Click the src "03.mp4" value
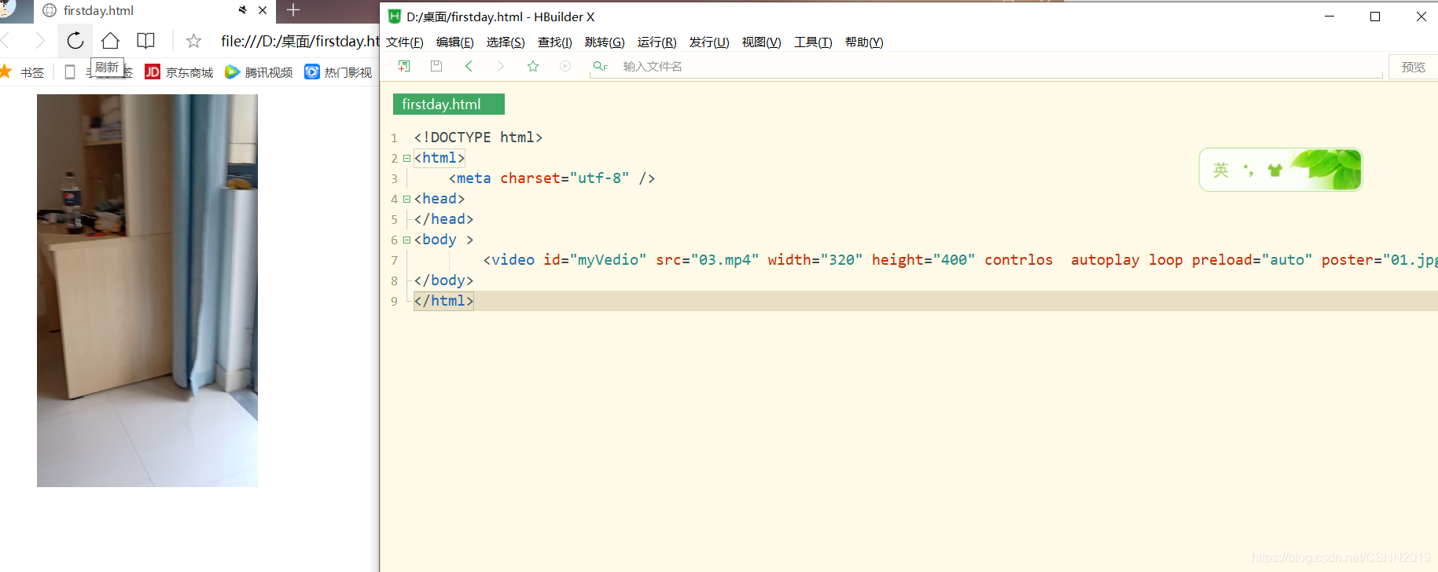Viewport: 1438px width, 572px height. (725, 260)
